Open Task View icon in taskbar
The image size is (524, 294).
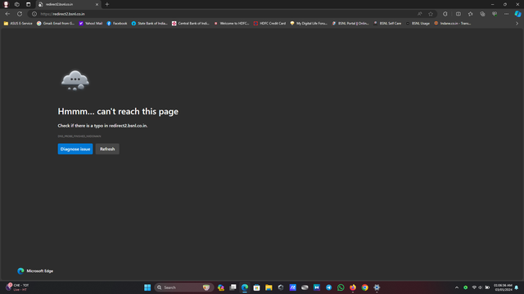233,287
